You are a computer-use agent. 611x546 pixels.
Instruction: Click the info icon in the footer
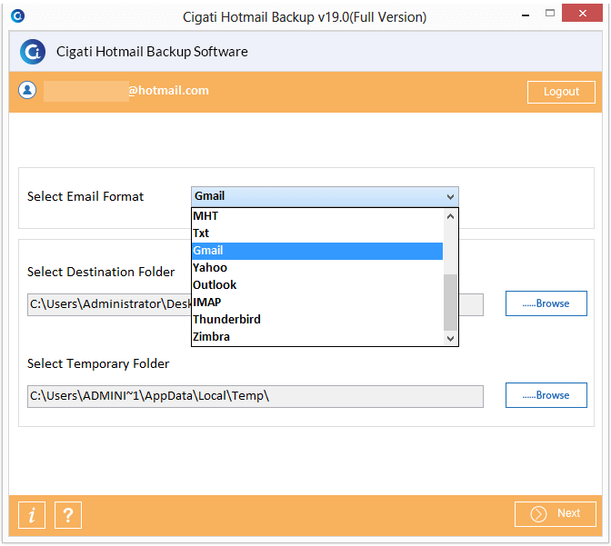(x=32, y=515)
